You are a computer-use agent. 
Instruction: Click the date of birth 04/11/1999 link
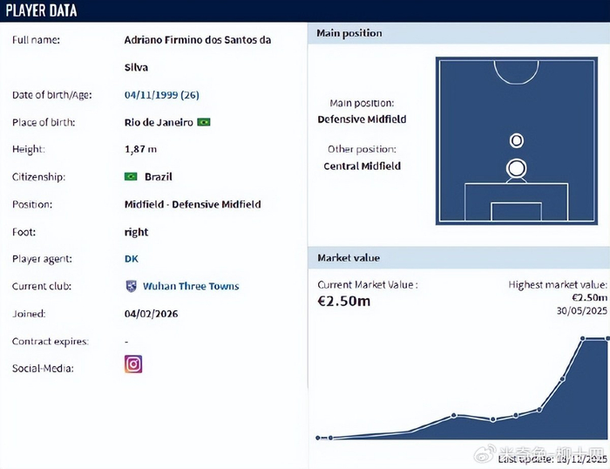pyautogui.click(x=162, y=95)
